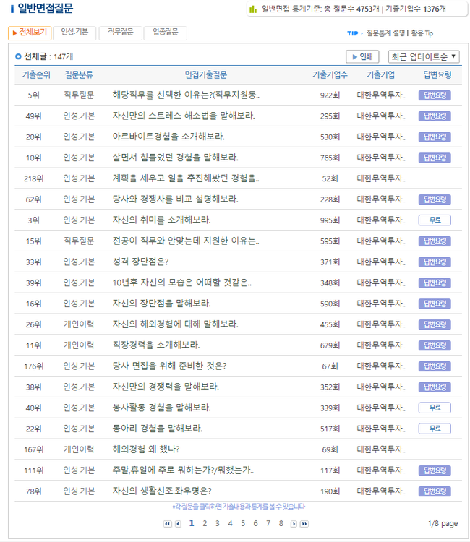Click the green statistics bar chart icon

(253, 9)
